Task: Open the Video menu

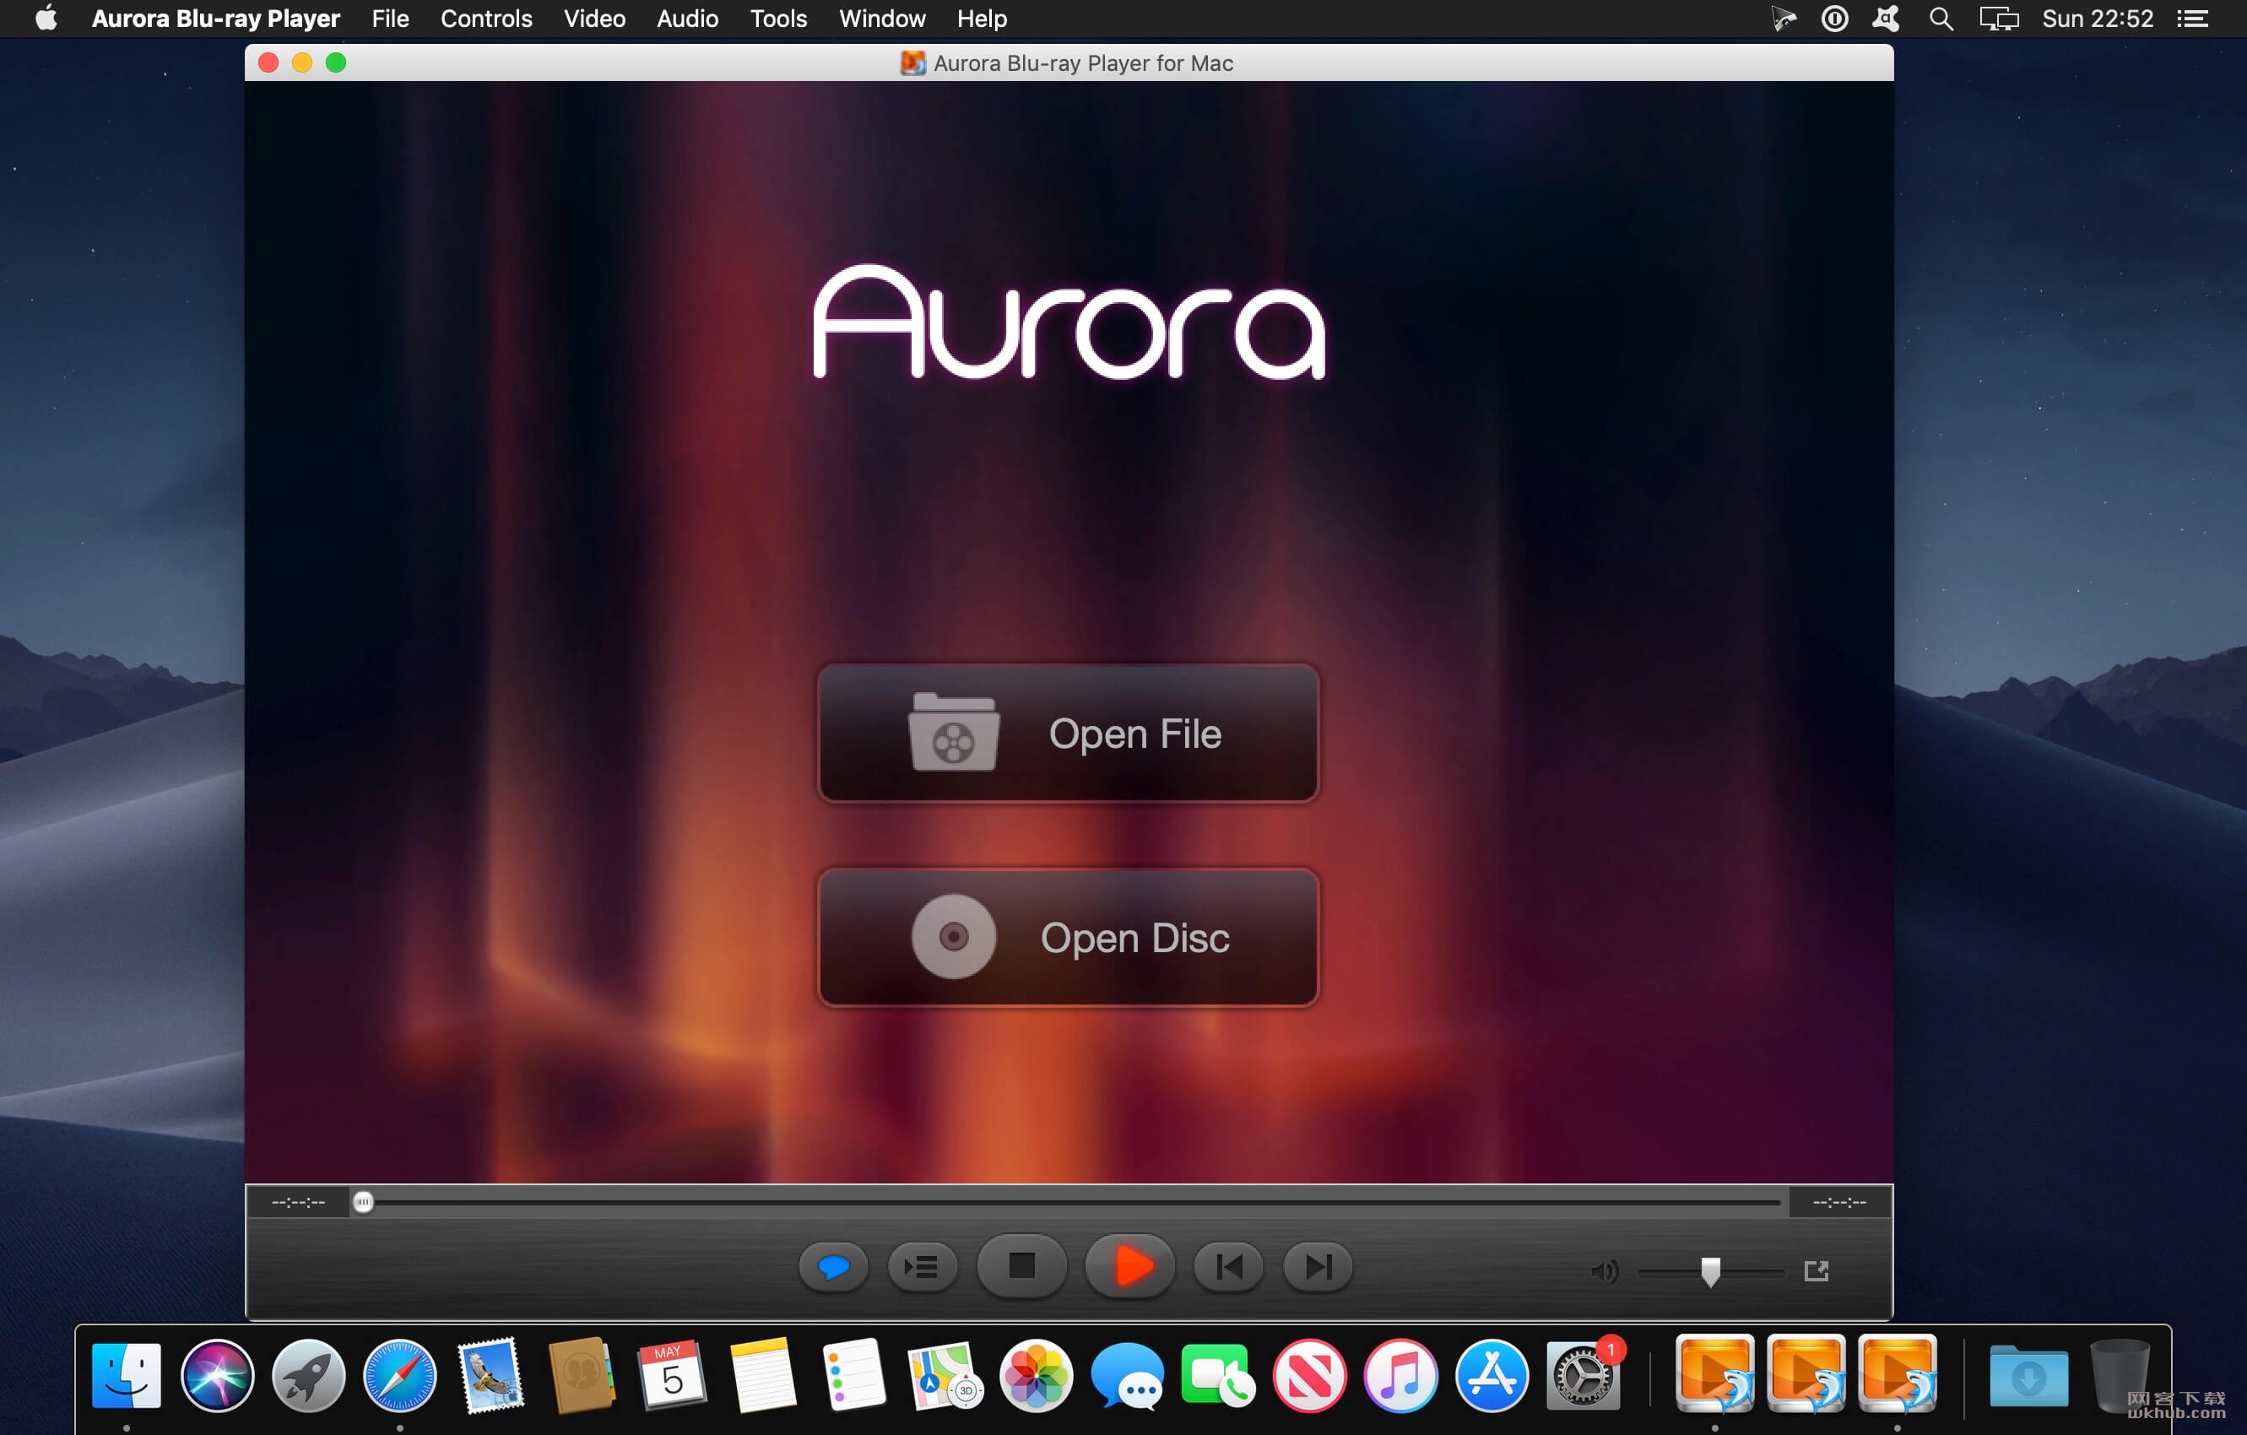Action: click(x=594, y=19)
